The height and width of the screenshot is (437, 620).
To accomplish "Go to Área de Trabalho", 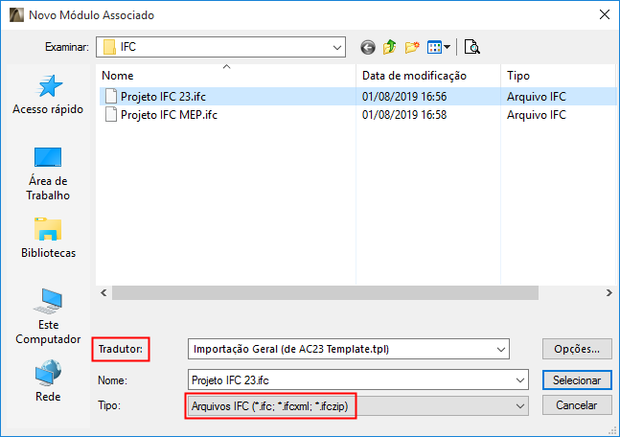I will [48, 172].
